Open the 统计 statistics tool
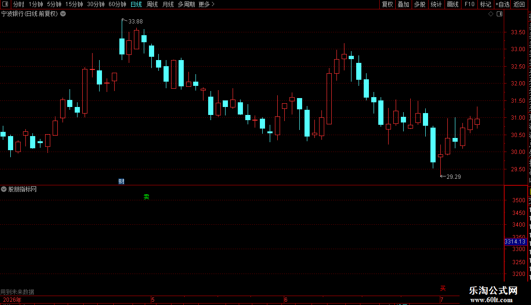This screenshot has height=305, width=531. click(436, 4)
